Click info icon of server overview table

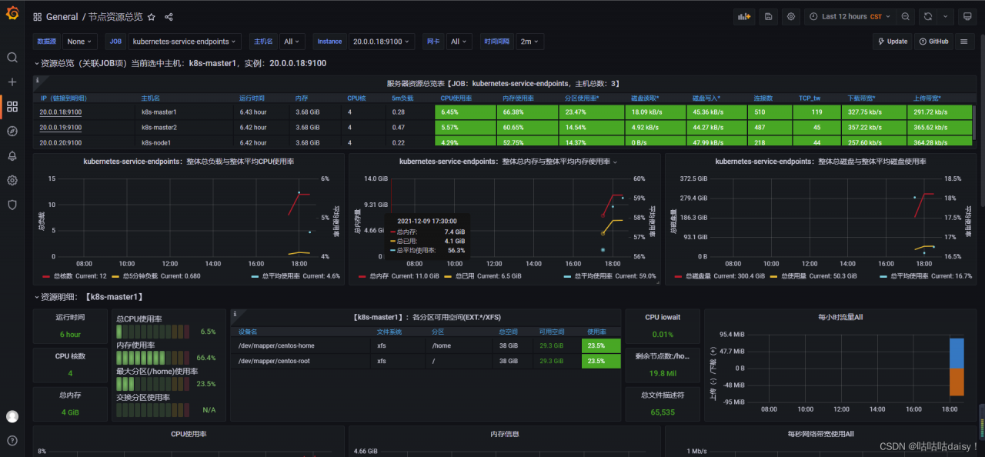point(38,80)
